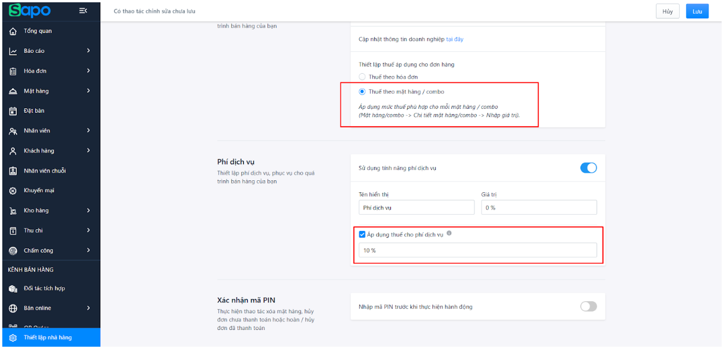The image size is (724, 349).
Task: Click the Hủy button
Action: tap(668, 12)
